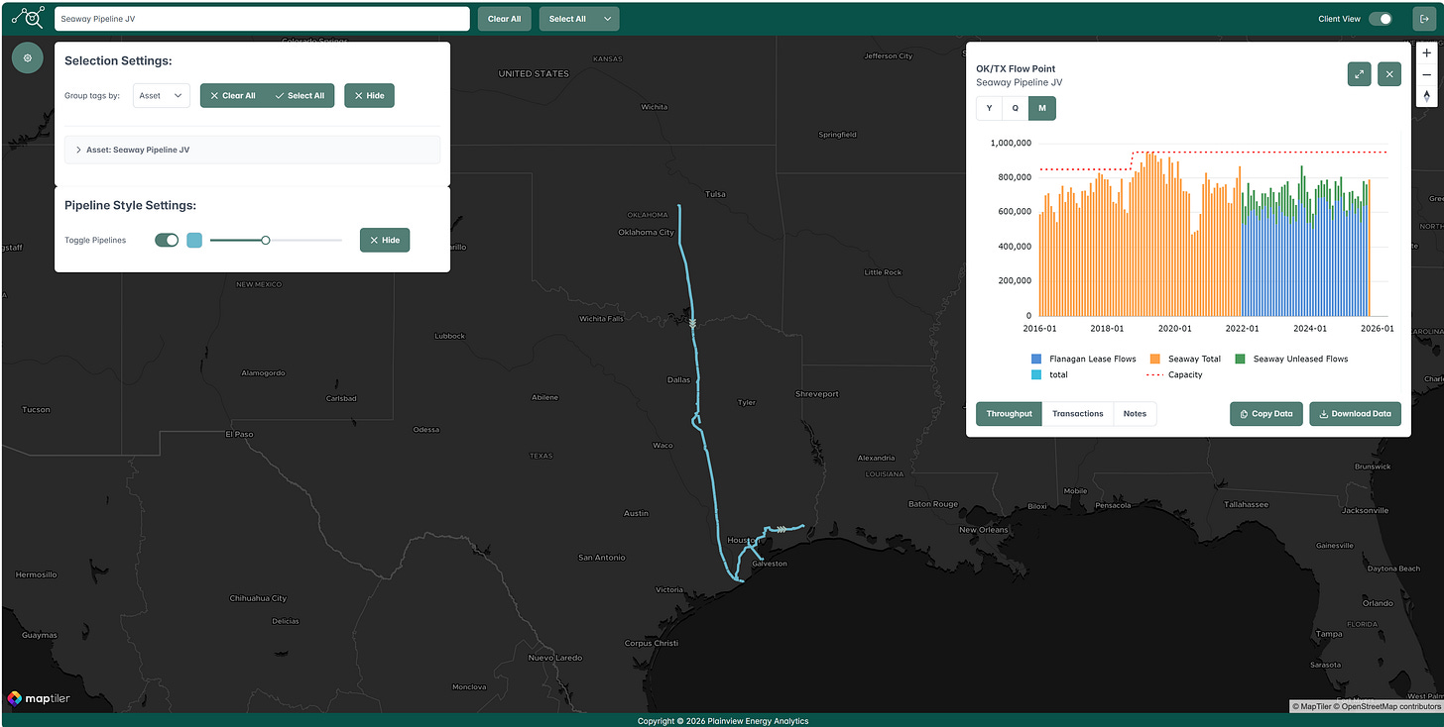Click the 'Selection Settings:' heading
1444x727 pixels.
118,60
